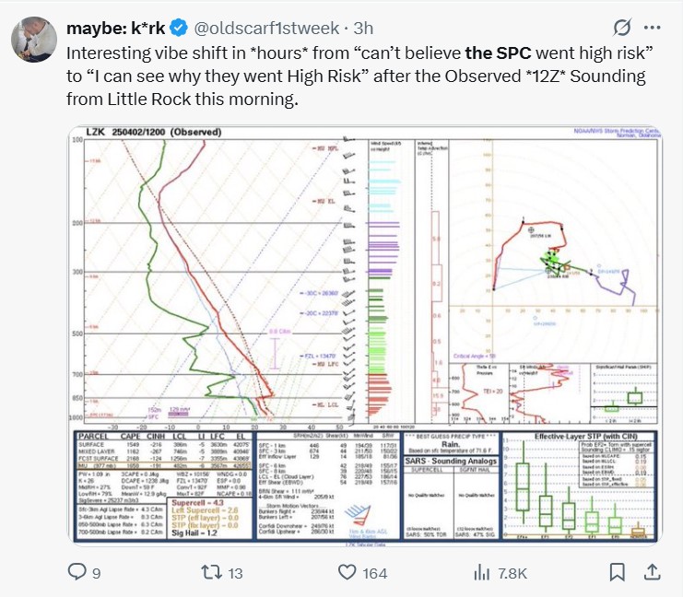Click the Grok explain icon

622,28
